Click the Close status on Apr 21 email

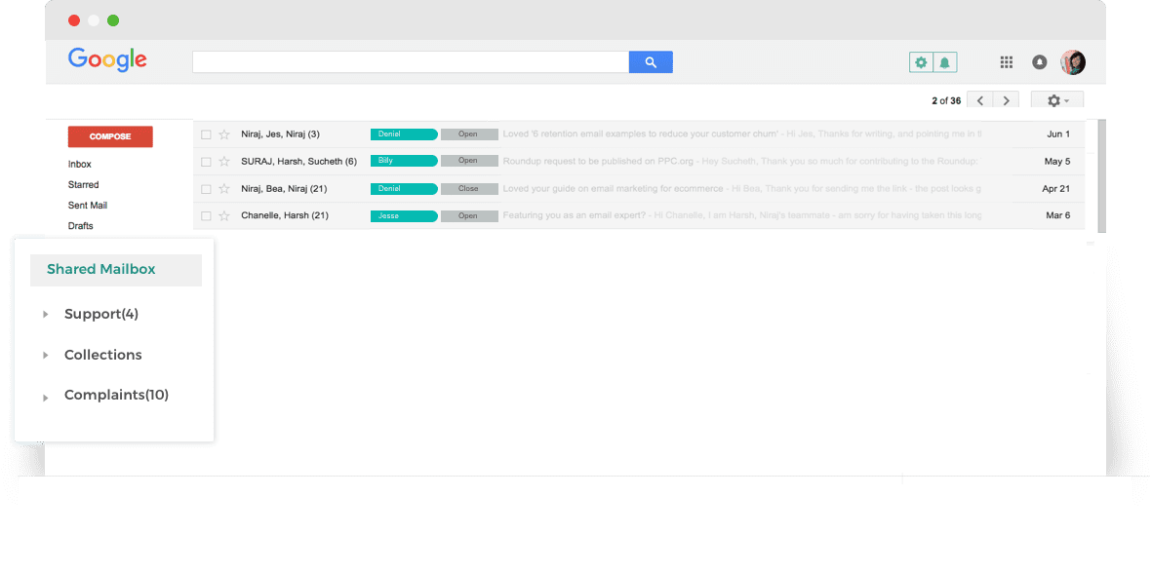469,188
